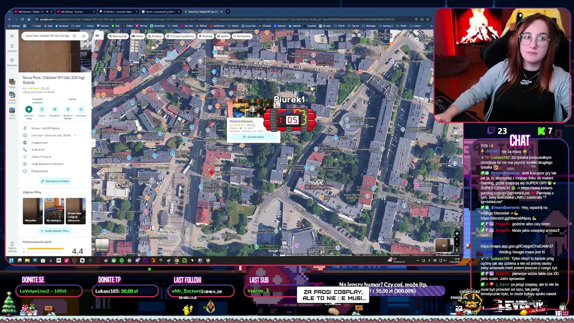Image resolution: width=574 pixels, height=323 pixels.
Task: Open the Gmail bookmark
Action: point(36,26)
